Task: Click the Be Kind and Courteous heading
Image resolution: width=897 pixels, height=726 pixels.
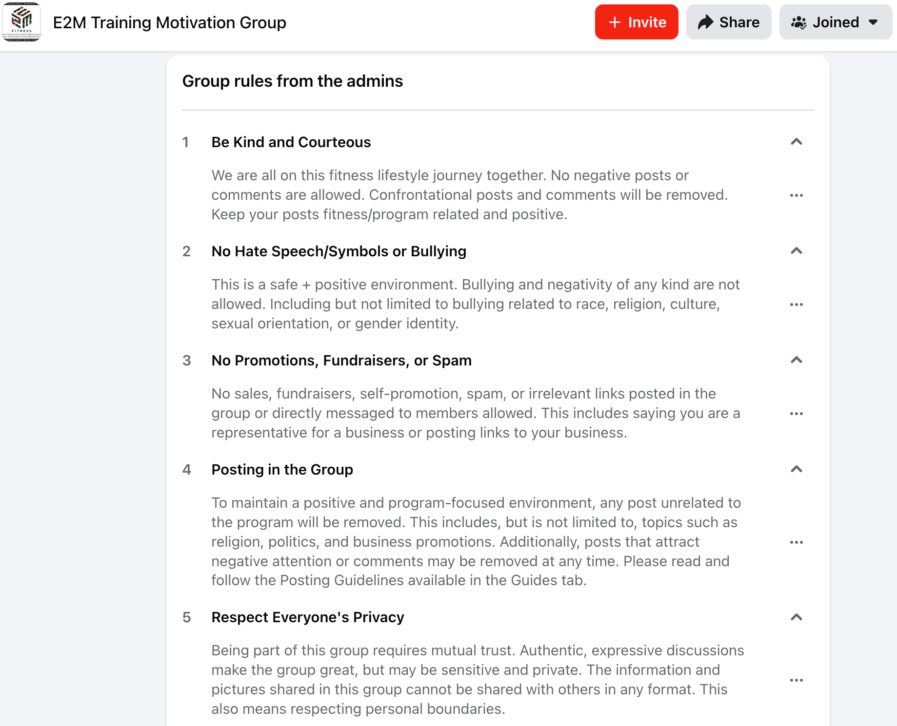Action: click(x=291, y=142)
